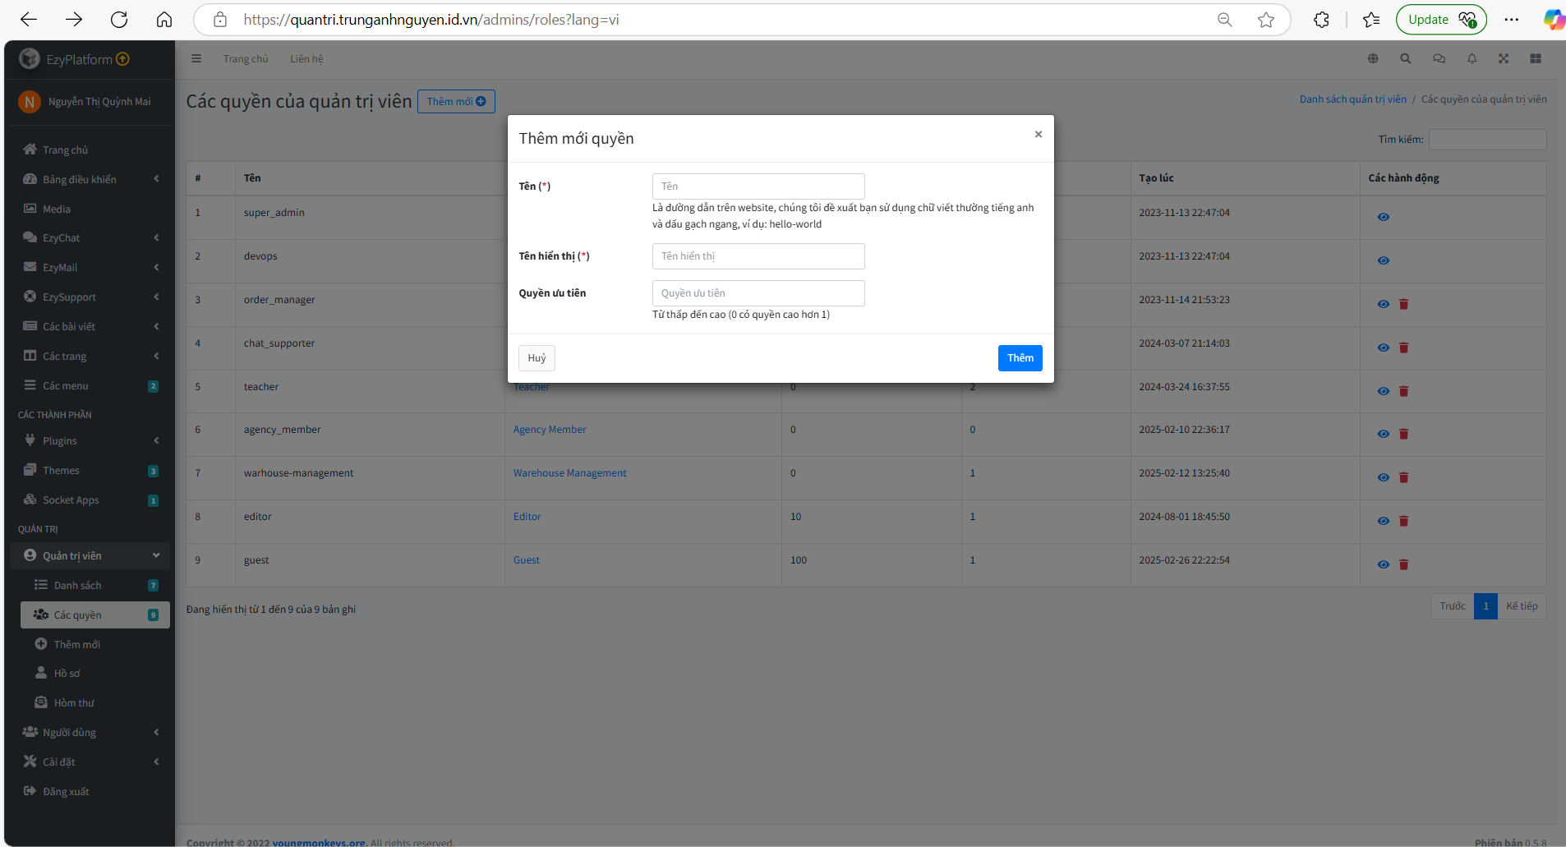Delete the order_manager role

[1404, 304]
